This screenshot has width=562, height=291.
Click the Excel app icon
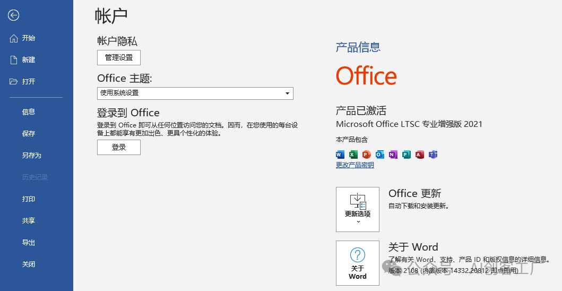click(353, 155)
